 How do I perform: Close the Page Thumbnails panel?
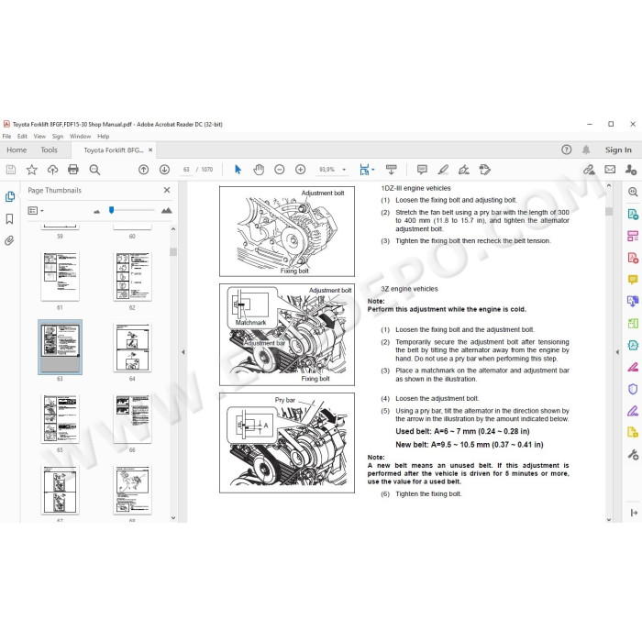[167, 190]
